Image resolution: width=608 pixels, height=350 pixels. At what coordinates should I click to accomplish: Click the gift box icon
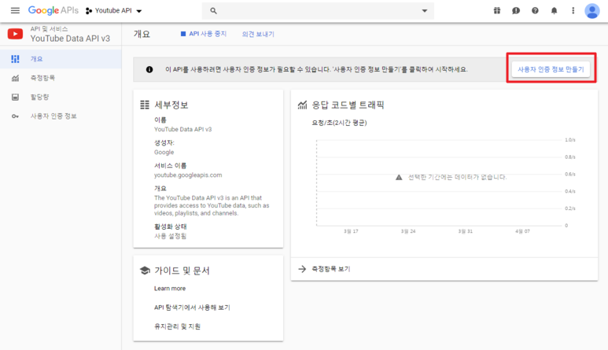coord(497,11)
